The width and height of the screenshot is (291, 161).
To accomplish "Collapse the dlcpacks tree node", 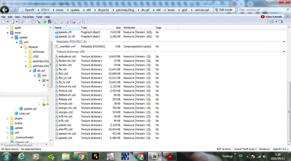I will [x=21, y=47].
